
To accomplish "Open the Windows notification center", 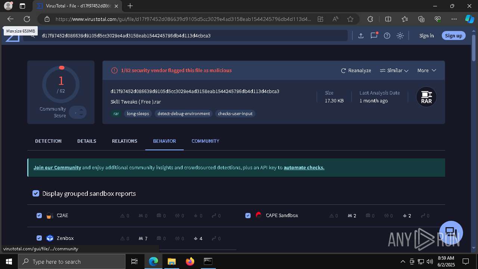I will 466,262.
